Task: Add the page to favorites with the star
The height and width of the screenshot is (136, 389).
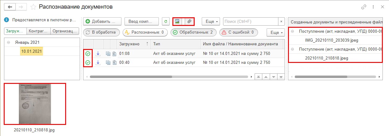Action: click(33, 6)
